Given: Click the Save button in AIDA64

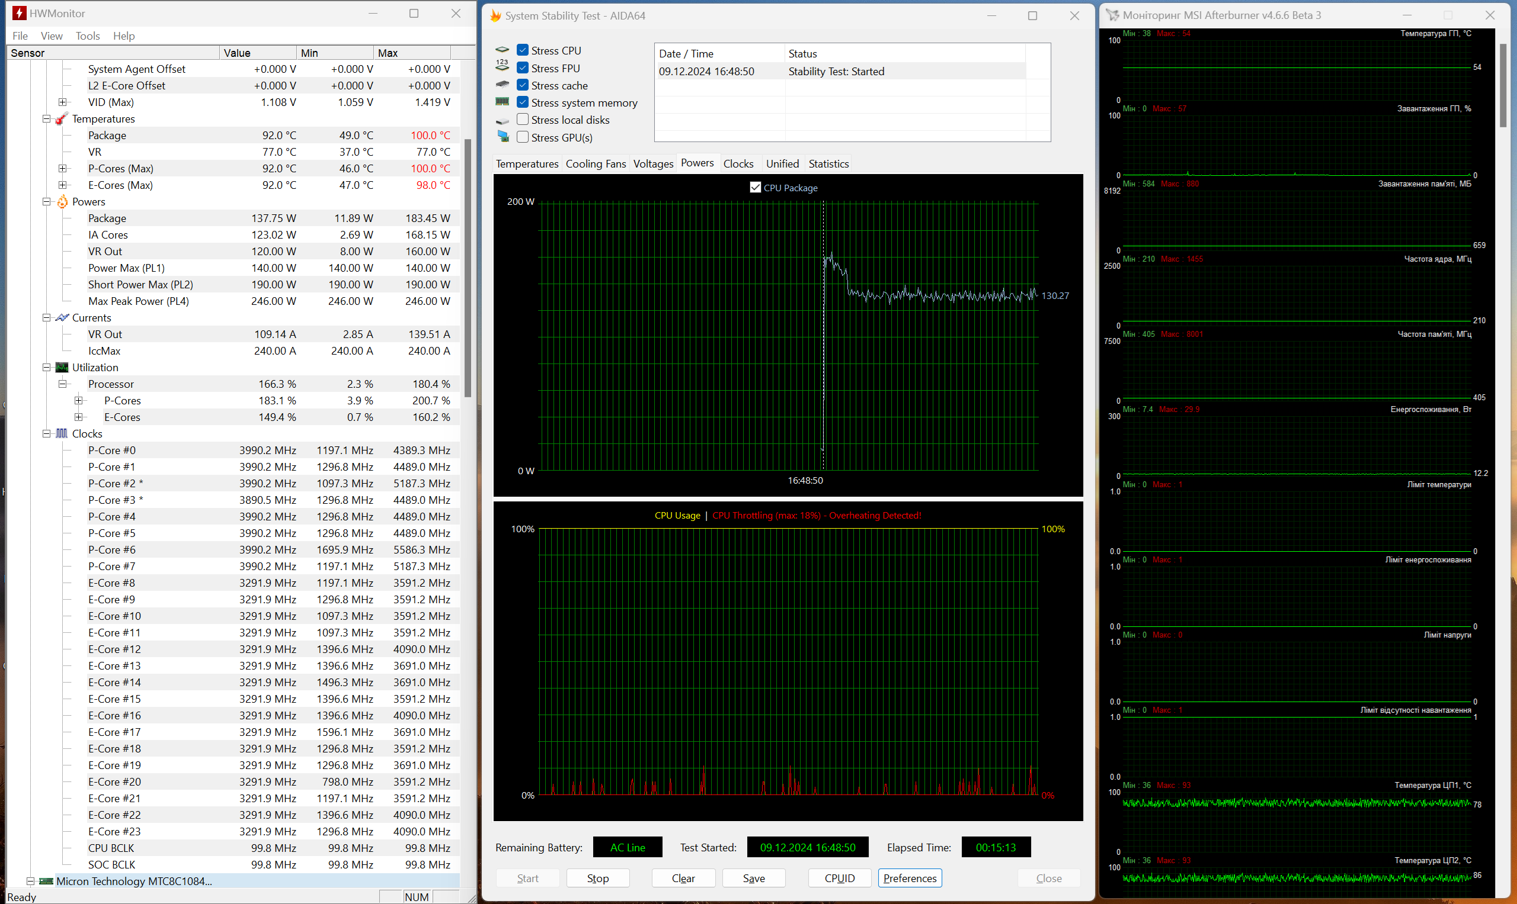Looking at the screenshot, I should pos(753,877).
